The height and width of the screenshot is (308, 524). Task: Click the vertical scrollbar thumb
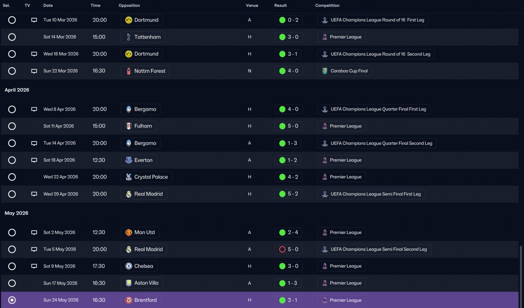coord(521,276)
